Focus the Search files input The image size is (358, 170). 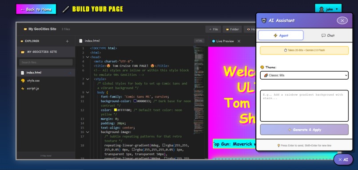click(46, 62)
